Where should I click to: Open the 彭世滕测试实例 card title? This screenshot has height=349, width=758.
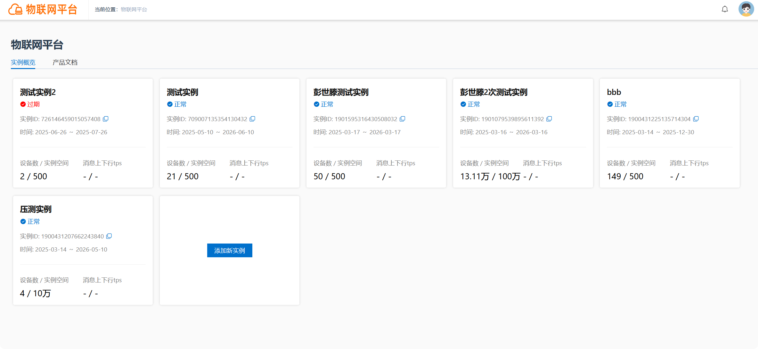point(341,92)
